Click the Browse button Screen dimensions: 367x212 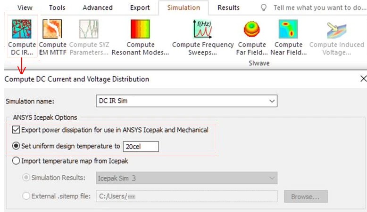tap(305, 196)
